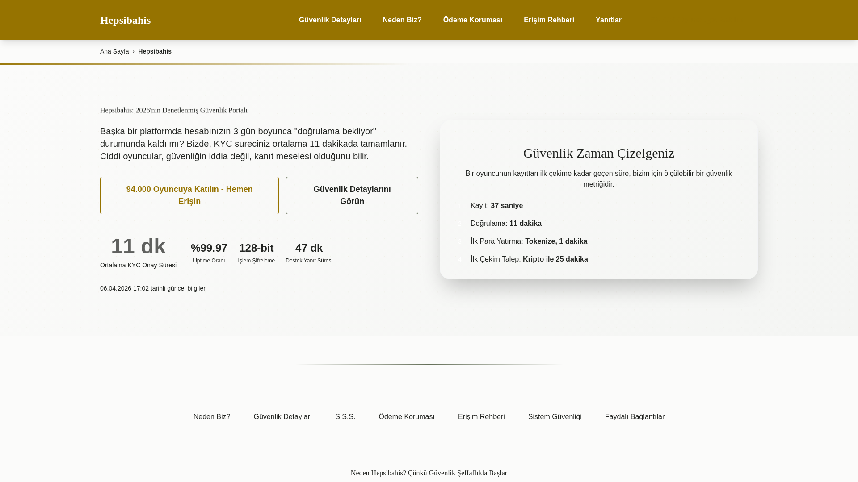Image resolution: width=858 pixels, height=482 pixels.
Task: Click the 'Güvenlik Zaman Çizelgeniz' heading
Action: point(599,153)
